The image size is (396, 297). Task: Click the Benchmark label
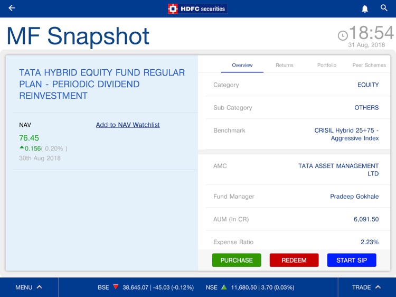point(229,131)
